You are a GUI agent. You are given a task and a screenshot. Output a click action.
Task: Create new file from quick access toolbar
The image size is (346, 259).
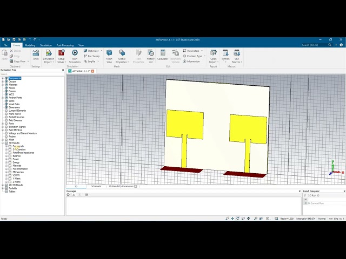point(3,39)
